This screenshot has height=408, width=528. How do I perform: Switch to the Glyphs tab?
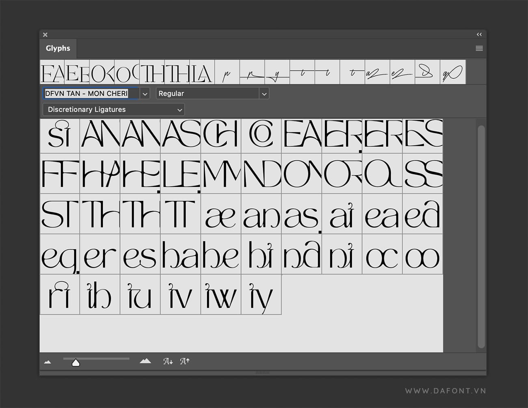coord(58,48)
